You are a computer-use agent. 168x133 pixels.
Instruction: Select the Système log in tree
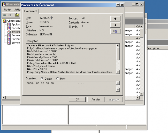[16, 32]
